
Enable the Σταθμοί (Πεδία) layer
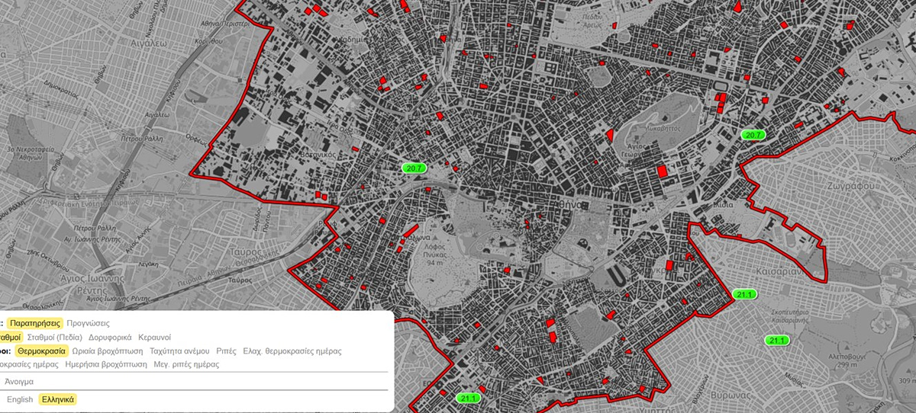tap(54, 337)
